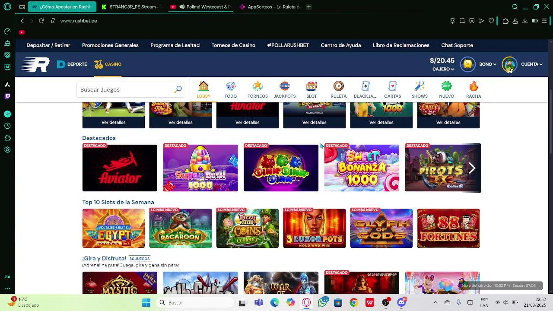Open Google Chrome from the taskbar
This screenshot has width=553, height=311.
(x=354, y=302)
